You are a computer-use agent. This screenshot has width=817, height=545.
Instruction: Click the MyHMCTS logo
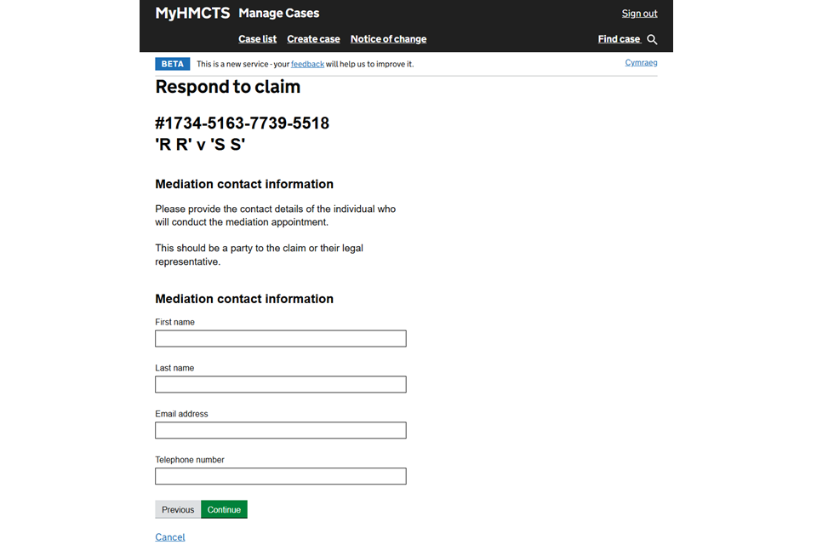tap(192, 13)
